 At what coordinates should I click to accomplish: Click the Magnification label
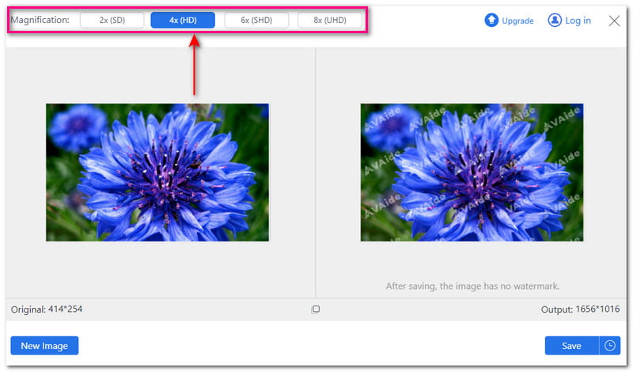coord(40,20)
